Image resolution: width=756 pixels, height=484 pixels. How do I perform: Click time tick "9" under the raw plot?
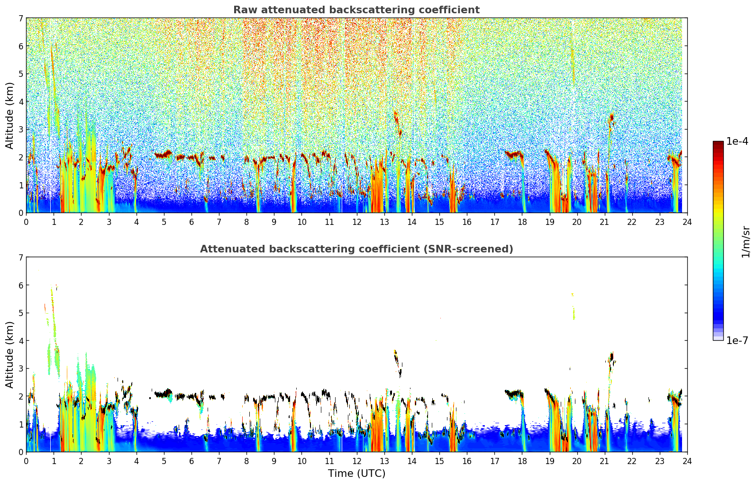(274, 222)
